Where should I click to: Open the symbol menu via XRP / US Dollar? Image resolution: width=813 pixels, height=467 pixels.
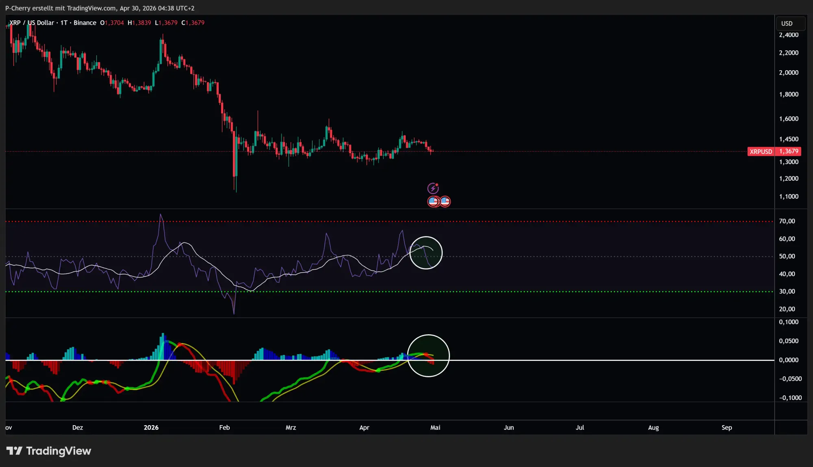[x=33, y=23]
